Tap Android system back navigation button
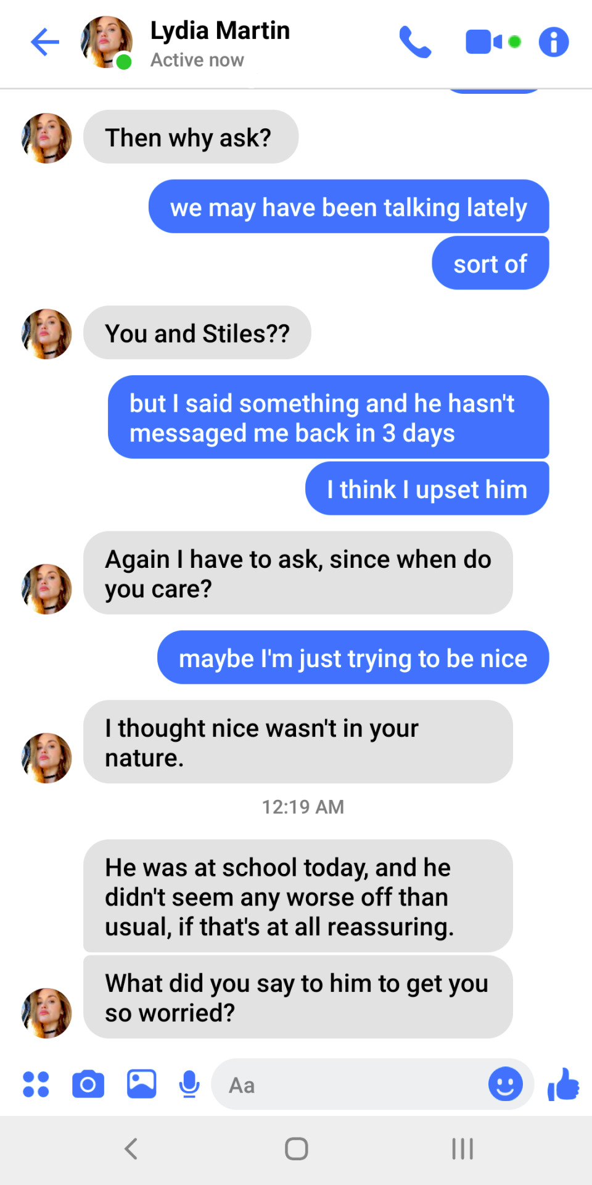 point(131,1149)
